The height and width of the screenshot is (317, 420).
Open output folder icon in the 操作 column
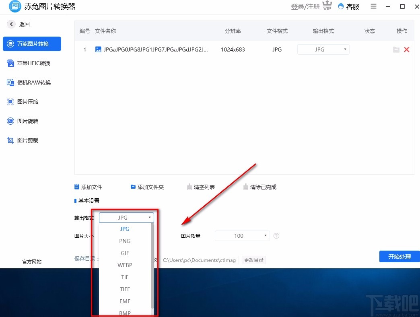[x=396, y=49]
